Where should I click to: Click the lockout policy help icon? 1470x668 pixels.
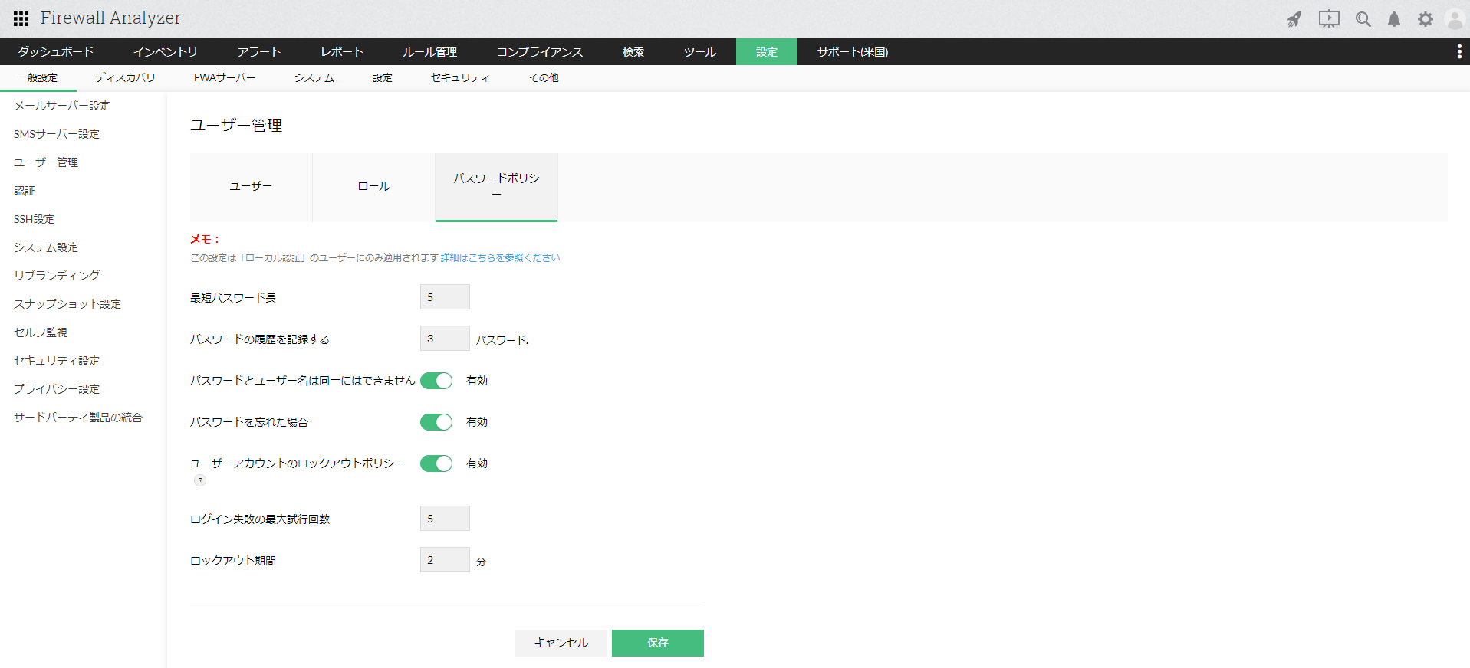point(200,480)
